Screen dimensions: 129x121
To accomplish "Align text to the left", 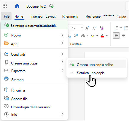I will pyautogui.click(x=116, y=35).
